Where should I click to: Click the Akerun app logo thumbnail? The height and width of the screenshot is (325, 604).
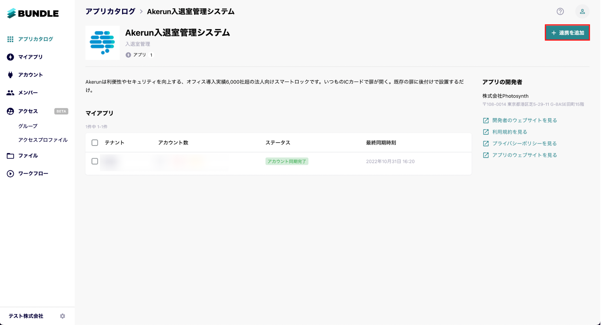click(x=103, y=43)
